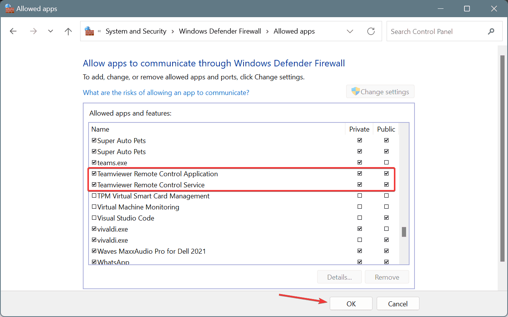
Task: Maximize the Allowed apps window
Action: point(467,8)
